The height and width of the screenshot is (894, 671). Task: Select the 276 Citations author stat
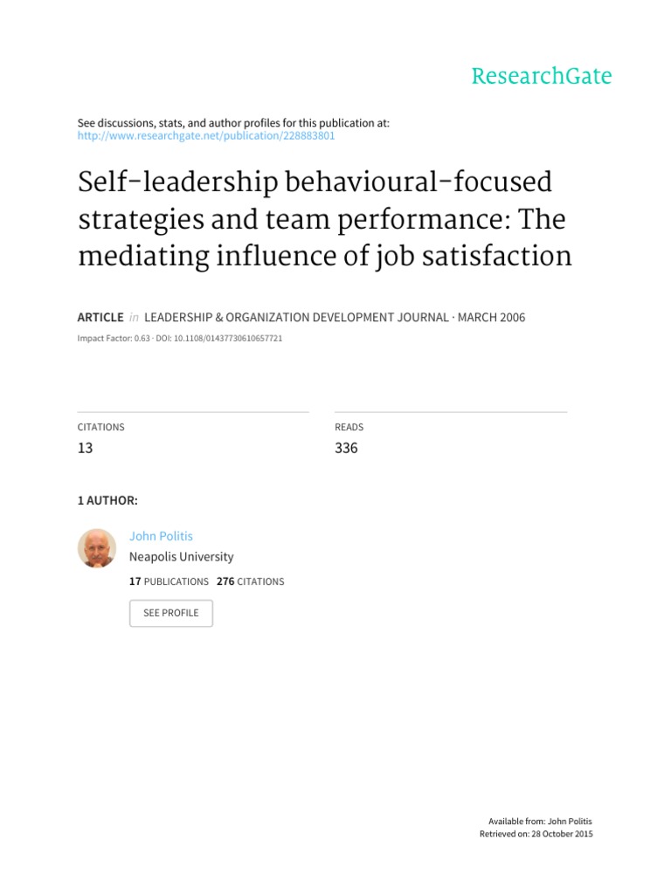[250, 581]
